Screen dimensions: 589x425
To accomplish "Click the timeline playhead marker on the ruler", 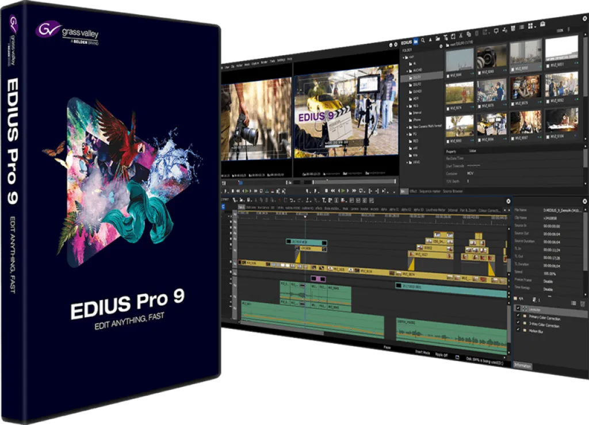I will pos(305,217).
